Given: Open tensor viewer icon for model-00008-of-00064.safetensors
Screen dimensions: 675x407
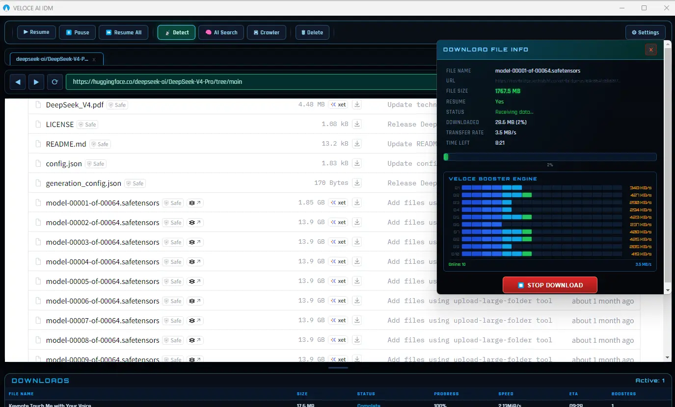Looking at the screenshot, I should click(x=195, y=340).
